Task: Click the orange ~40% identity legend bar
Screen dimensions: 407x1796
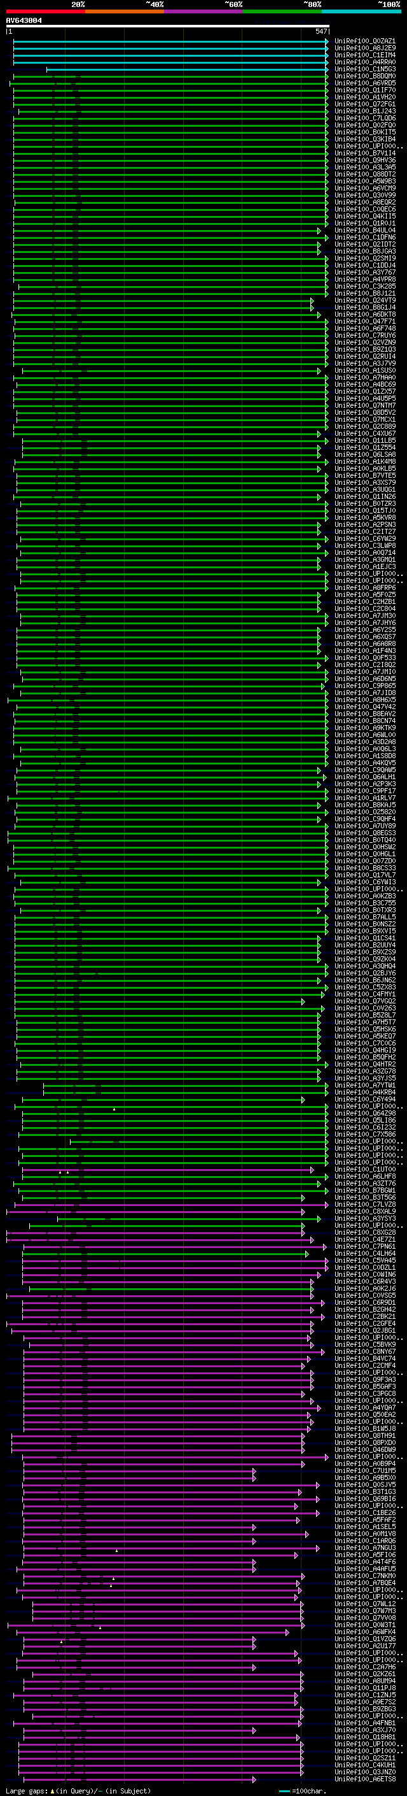Action: pyautogui.click(x=125, y=11)
